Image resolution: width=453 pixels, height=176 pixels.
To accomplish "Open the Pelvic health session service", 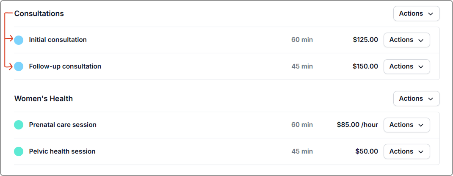I will [62, 151].
